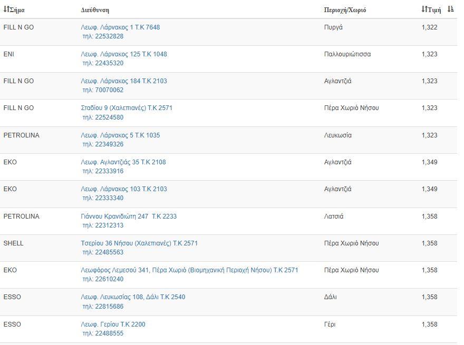464x345 pixels.
Task: Open the Λεωφ. Λάρνακος 1 Τ.Κ 7648 address link
Action: tap(120, 27)
